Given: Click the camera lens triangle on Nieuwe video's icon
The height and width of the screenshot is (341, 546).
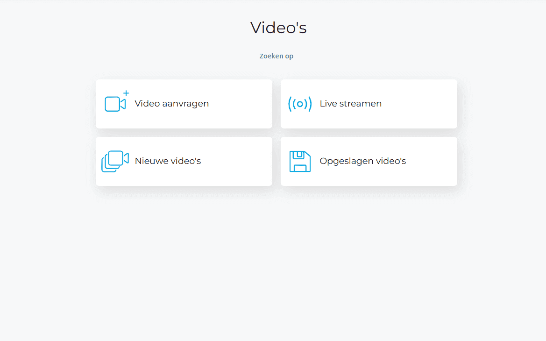Looking at the screenshot, I should tap(126, 158).
